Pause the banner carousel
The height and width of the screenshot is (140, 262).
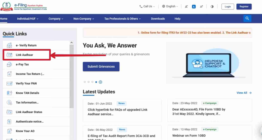[100, 82]
